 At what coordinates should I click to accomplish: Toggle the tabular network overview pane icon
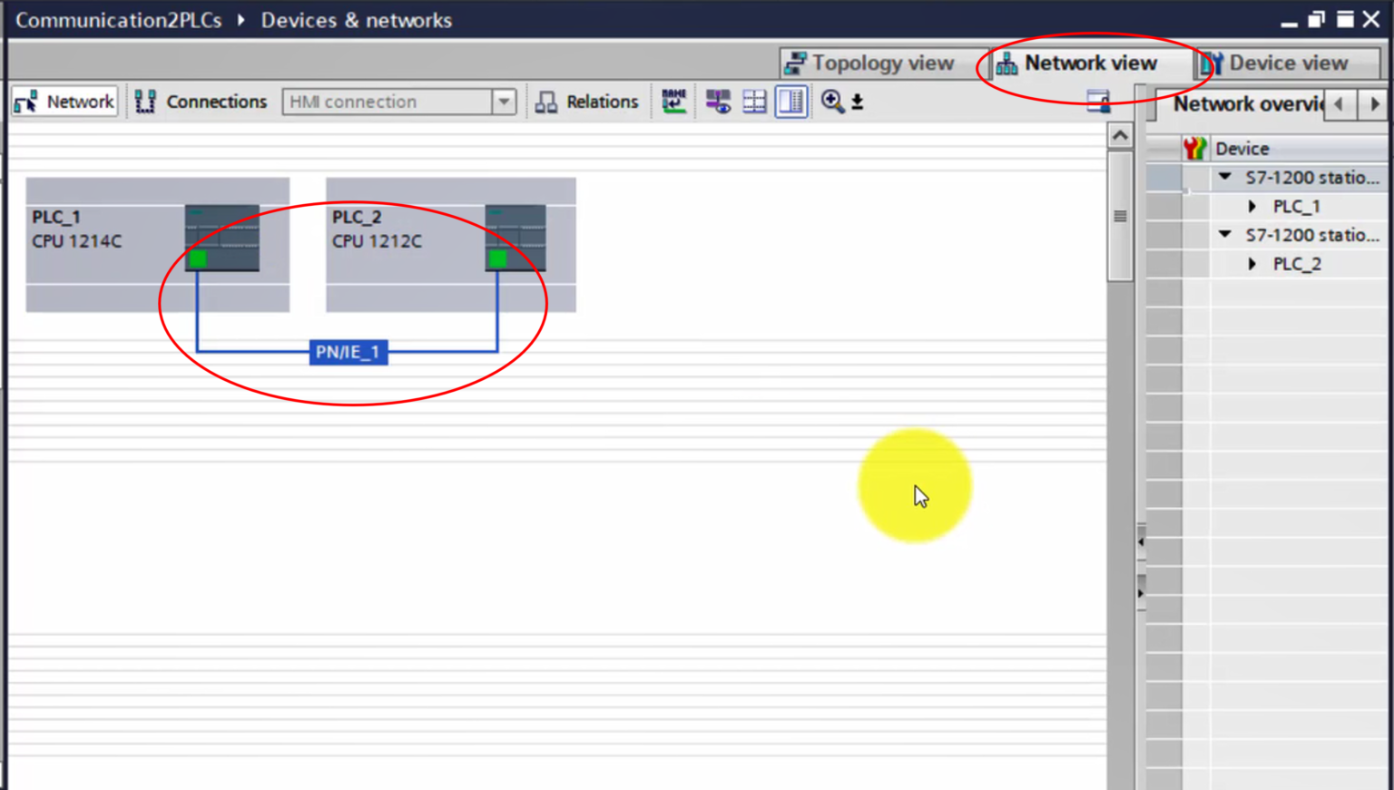790,102
